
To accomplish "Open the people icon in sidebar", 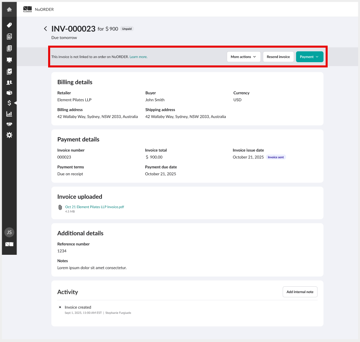I will [9, 82].
